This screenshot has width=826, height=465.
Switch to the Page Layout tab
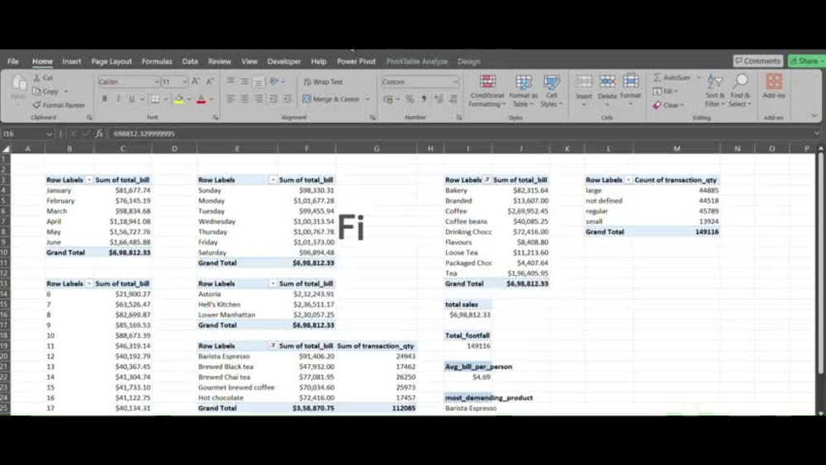click(112, 61)
